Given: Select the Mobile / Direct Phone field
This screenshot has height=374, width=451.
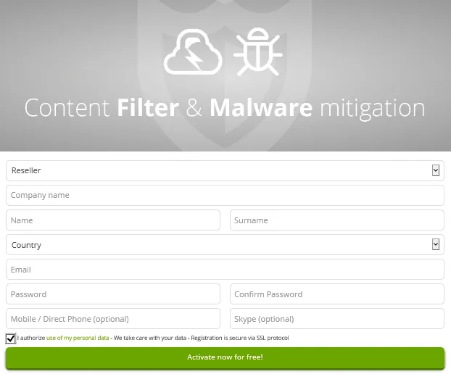Looking at the screenshot, I should [113, 319].
